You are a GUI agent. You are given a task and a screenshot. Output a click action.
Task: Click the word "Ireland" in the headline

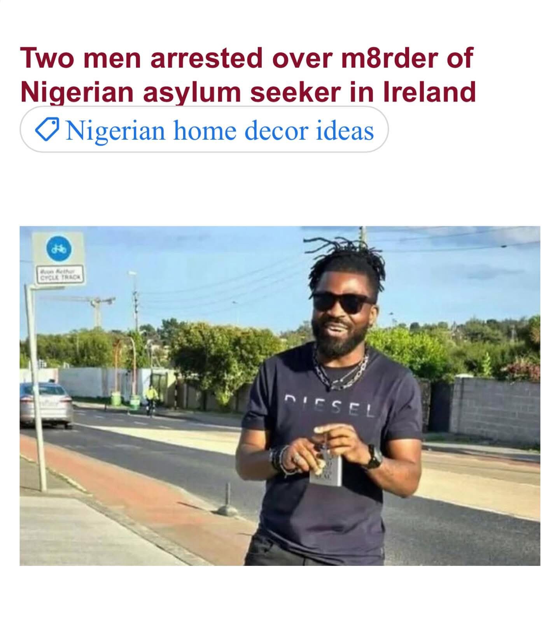(430, 92)
